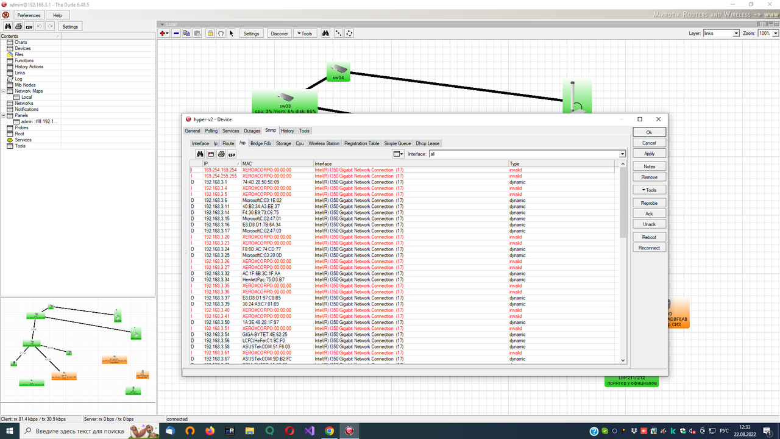Click the sw04 switch device on map
Screen dimensions: 780x439
tap(338, 72)
